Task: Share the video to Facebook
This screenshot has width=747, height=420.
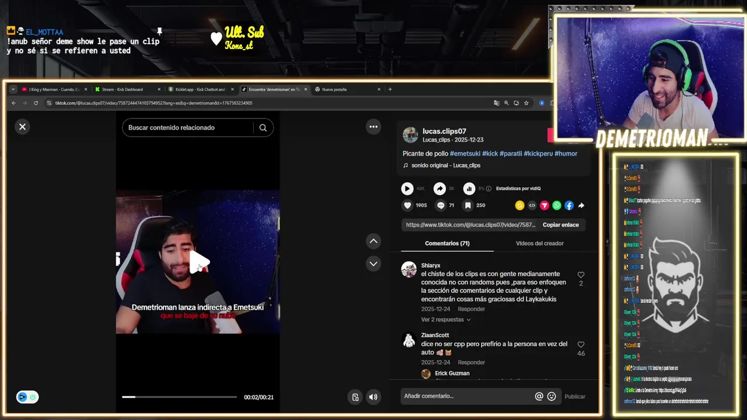Action: tap(568, 205)
